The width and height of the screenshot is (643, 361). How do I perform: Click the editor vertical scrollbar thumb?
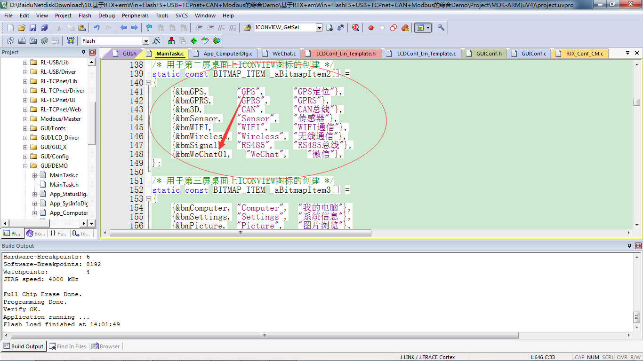pyautogui.click(x=636, y=102)
